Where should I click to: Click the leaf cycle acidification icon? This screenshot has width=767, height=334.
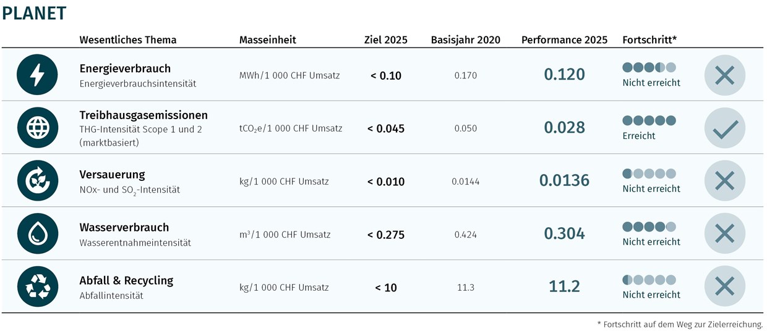(38, 180)
